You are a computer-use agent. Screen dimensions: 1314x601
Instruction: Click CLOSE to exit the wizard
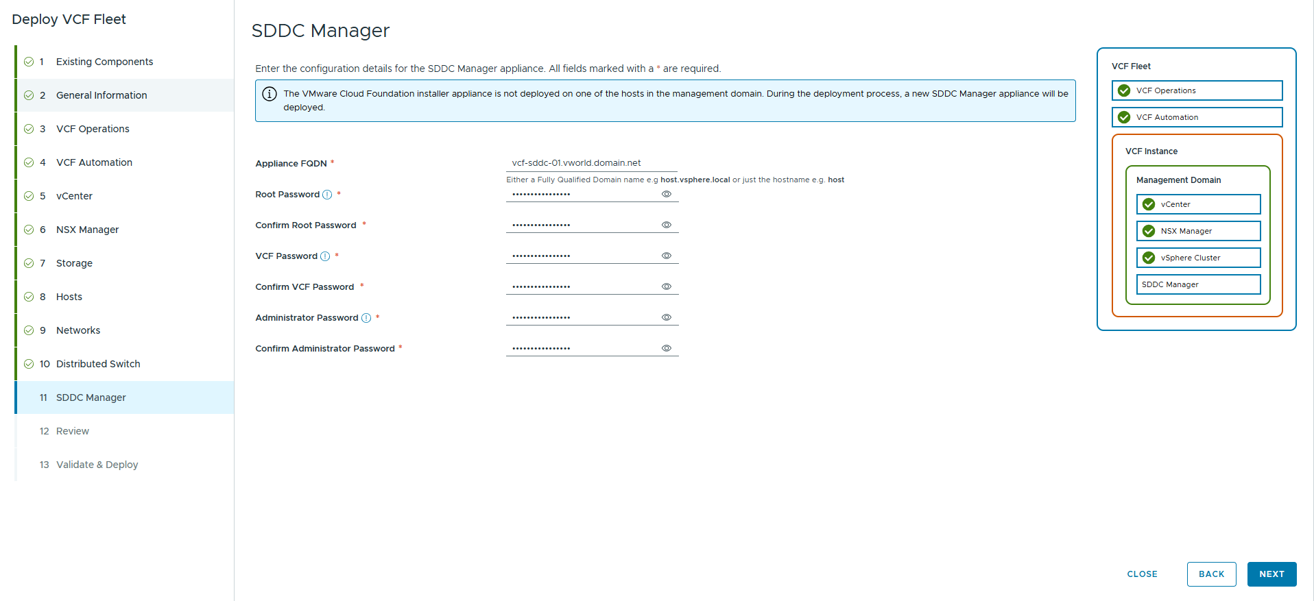click(1142, 574)
